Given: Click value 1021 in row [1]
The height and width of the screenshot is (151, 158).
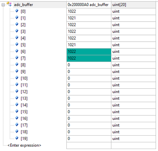Looking at the screenshot, I should click(89, 18).
